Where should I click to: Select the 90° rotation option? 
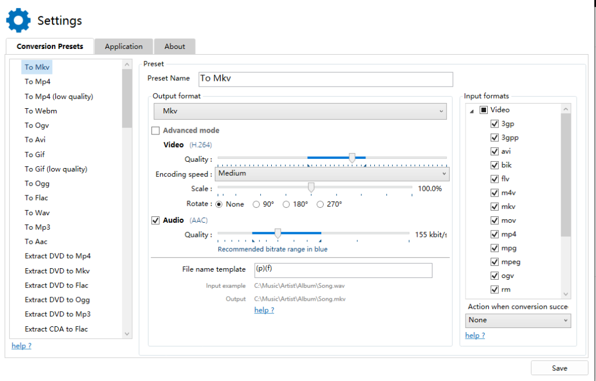[x=256, y=204]
